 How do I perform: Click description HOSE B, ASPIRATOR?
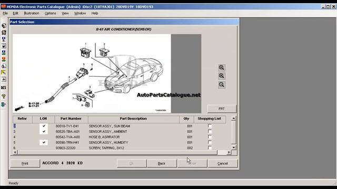(x=104, y=137)
